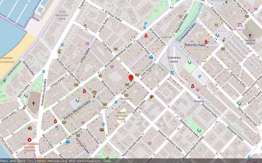Click the Bankinter bank icon
Screen dimensions: 262x163
[x=126, y=95]
